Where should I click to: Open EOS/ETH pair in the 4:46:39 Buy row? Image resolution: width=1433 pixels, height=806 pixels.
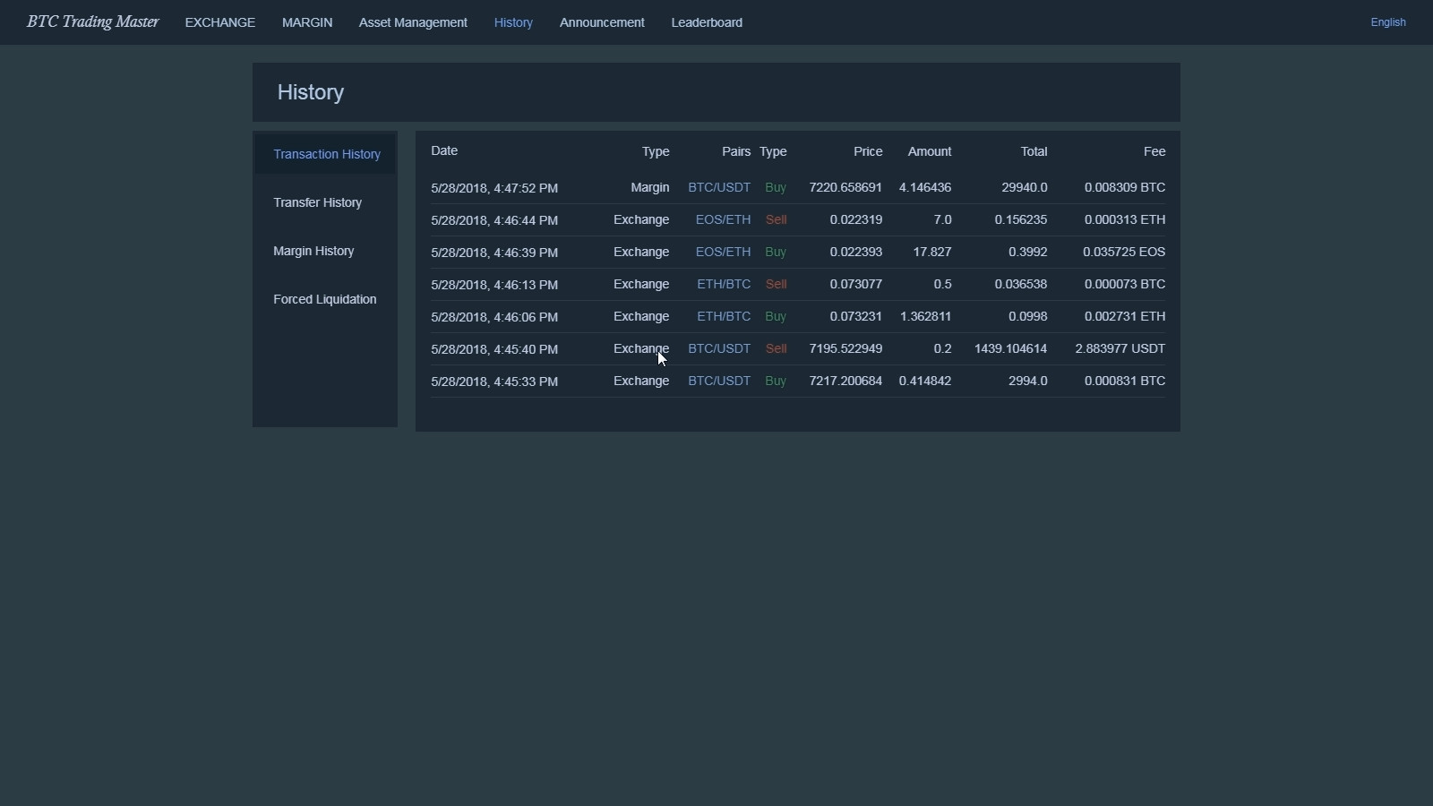click(x=723, y=253)
